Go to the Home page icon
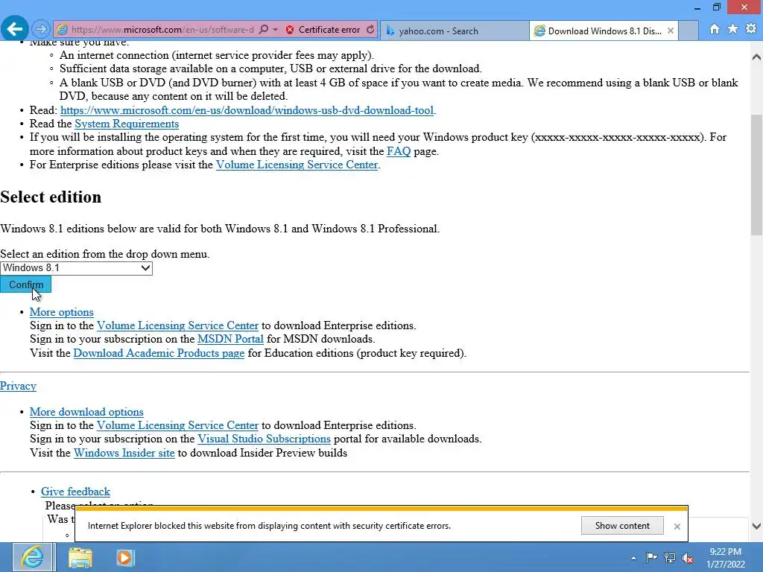Viewport: 763px width, 572px height. (714, 29)
